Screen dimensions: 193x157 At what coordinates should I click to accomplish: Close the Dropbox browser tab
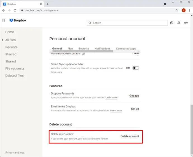[41, 4]
